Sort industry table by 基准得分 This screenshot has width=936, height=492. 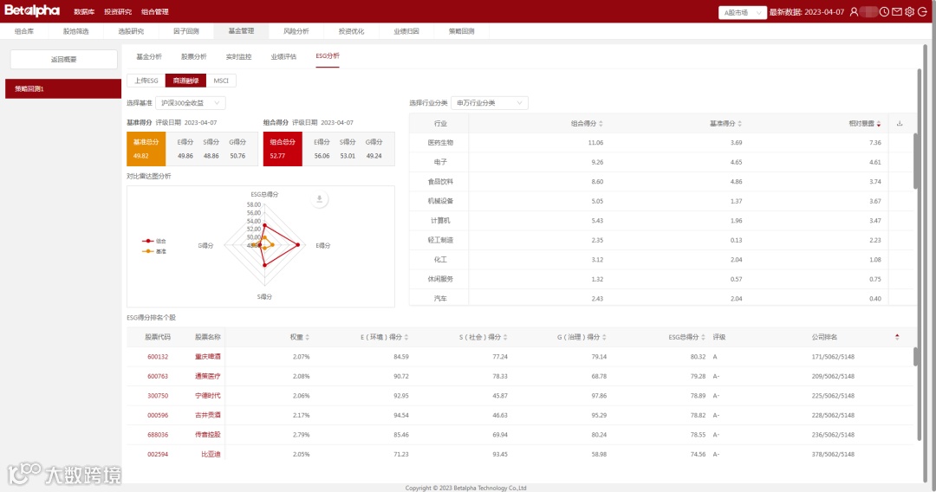(739, 124)
